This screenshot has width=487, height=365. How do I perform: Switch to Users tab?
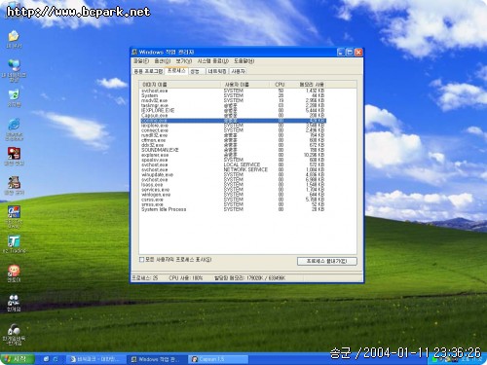[238, 71]
